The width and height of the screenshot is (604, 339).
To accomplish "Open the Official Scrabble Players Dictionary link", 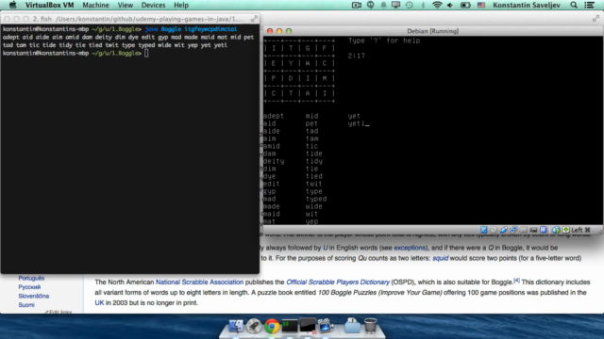I will (338, 282).
